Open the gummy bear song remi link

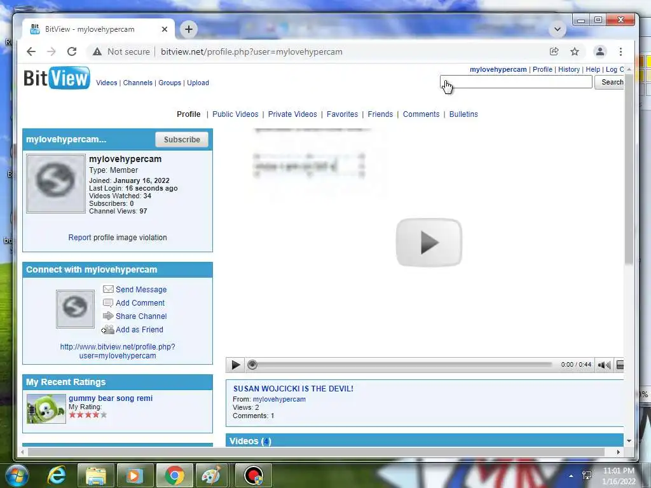111,398
